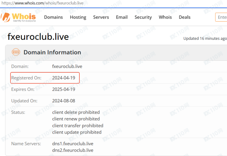The height and width of the screenshot is (156, 227).
Task: Open the Domains menu
Action: point(53,17)
